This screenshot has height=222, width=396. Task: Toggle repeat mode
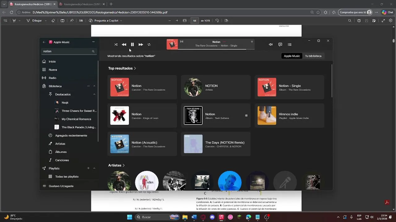click(x=149, y=44)
